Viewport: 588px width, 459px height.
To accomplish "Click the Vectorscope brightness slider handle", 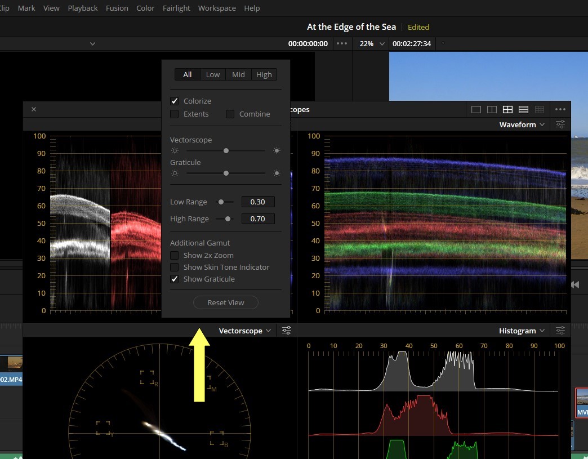I will [226, 151].
